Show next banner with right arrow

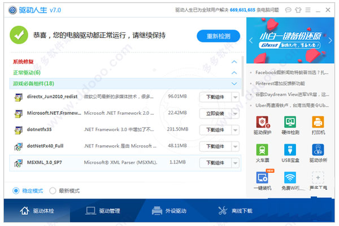330,41
